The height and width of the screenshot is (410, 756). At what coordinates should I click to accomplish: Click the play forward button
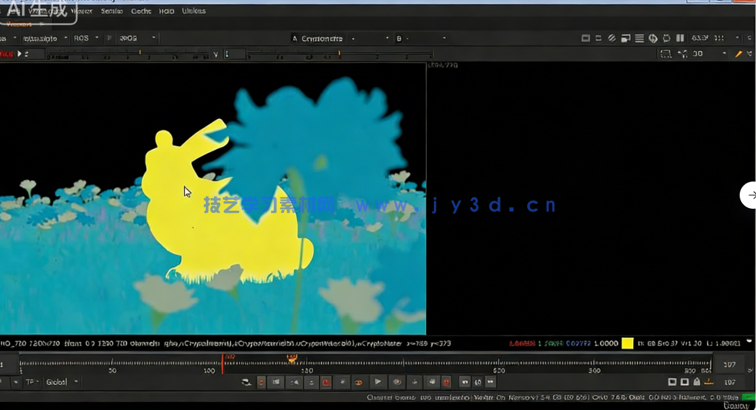(x=378, y=382)
